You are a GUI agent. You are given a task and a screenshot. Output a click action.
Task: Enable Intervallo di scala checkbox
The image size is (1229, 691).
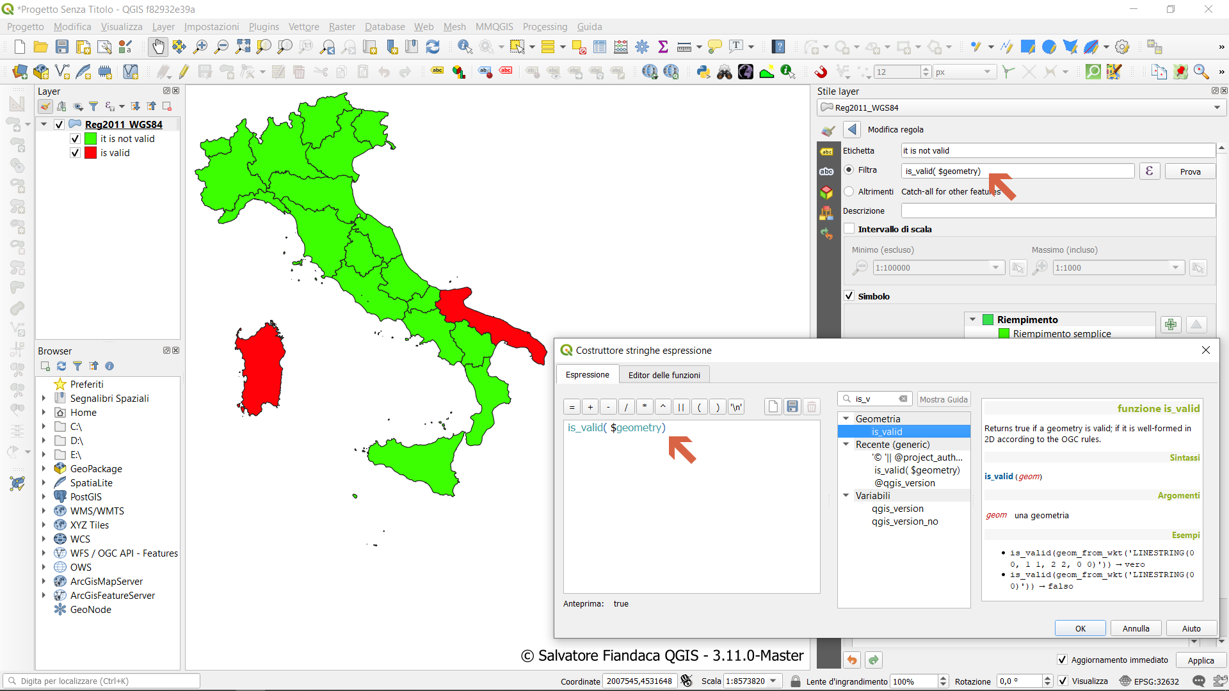[849, 228]
